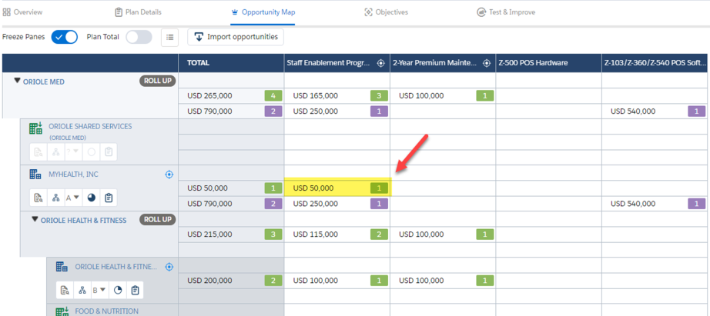The width and height of the screenshot is (710, 316).
Task: Switch to the Plan Details tab
Action: (x=138, y=12)
